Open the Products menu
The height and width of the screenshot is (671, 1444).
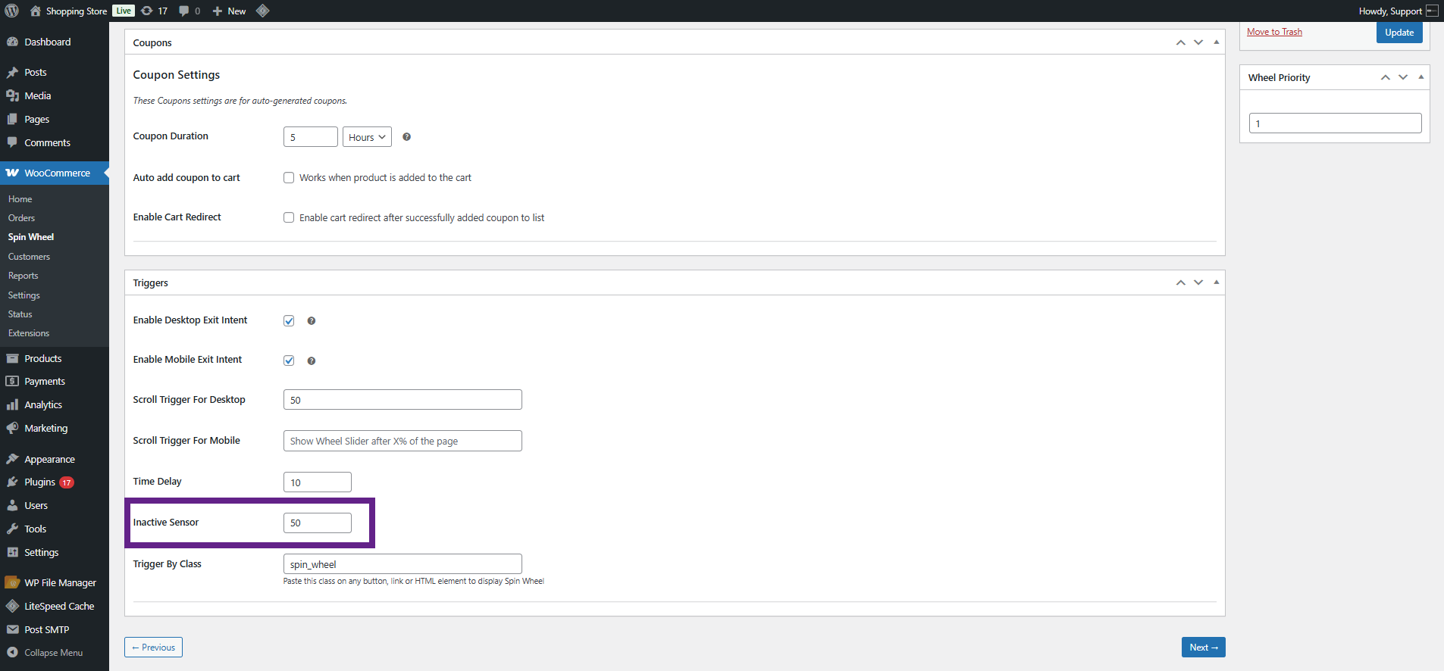coord(42,359)
